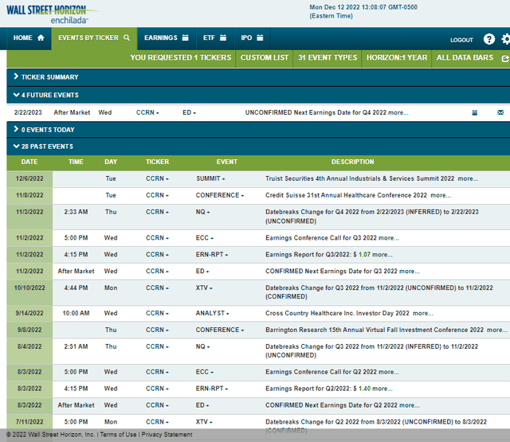510x442 pixels.
Task: Open Terms of Use footer link
Action: tap(118, 435)
